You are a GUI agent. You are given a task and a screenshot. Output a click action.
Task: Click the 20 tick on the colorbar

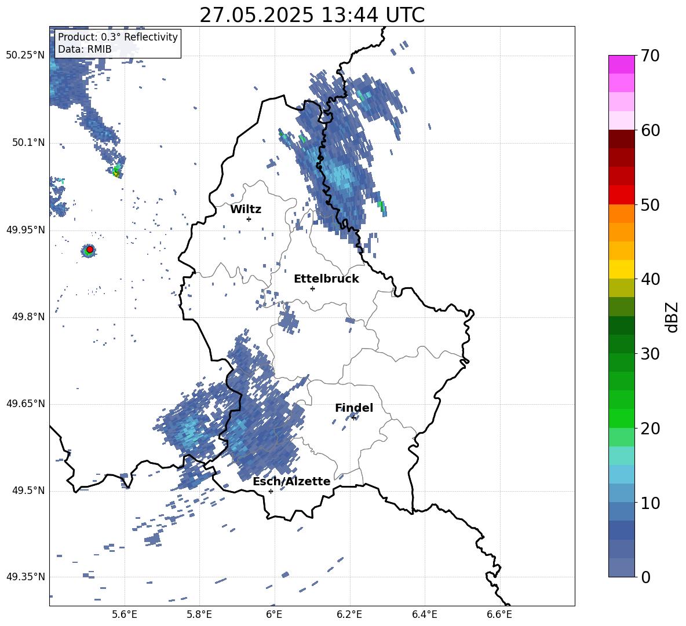tap(650, 429)
